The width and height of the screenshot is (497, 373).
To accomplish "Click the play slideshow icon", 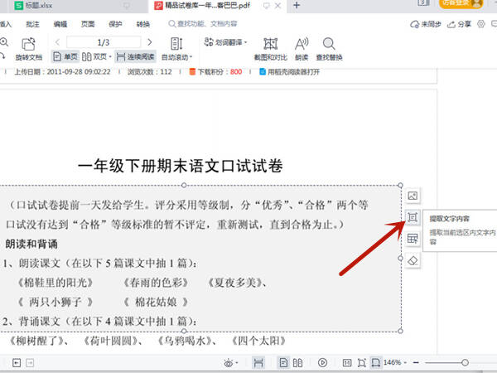I will (322, 362).
